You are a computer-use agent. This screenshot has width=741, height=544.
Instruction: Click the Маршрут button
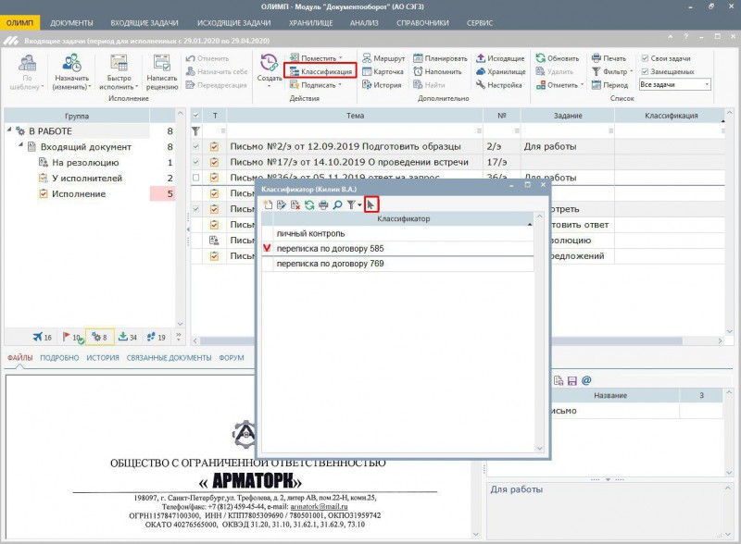(383, 58)
